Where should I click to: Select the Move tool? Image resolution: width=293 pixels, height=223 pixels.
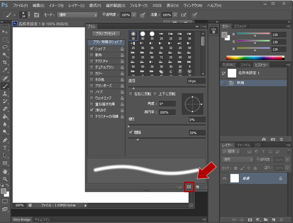tap(5, 32)
